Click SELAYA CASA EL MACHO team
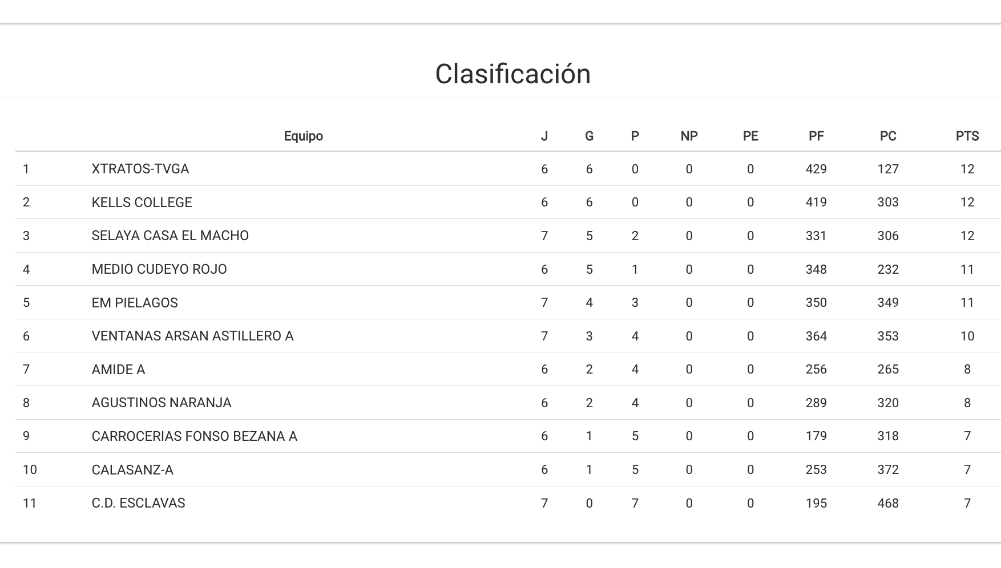1001x568 pixels. pos(170,236)
